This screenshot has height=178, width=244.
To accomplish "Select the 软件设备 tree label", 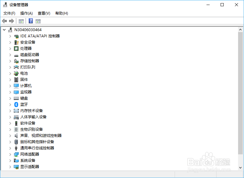I will (28, 123).
